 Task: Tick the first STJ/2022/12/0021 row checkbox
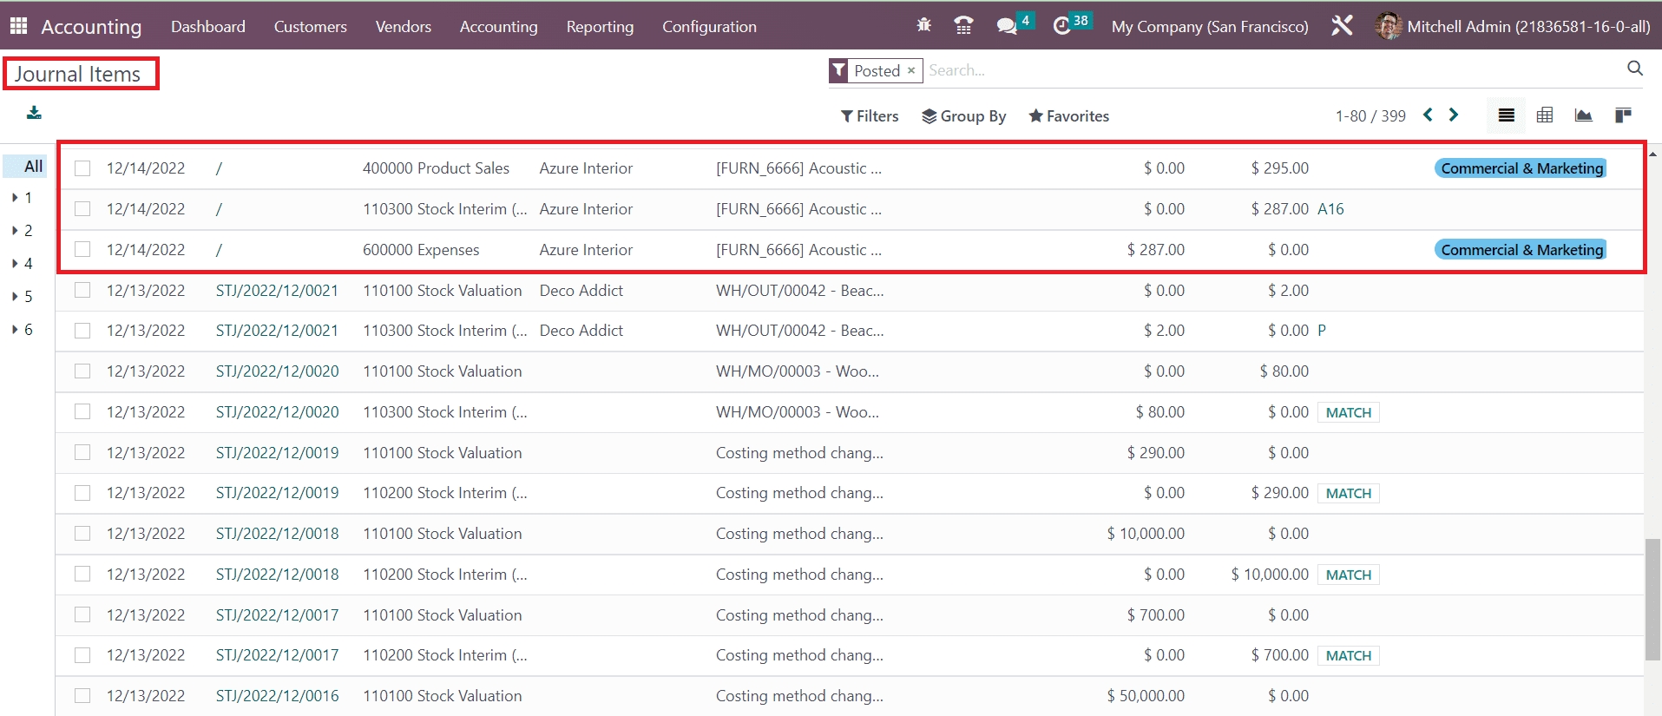pos(82,291)
